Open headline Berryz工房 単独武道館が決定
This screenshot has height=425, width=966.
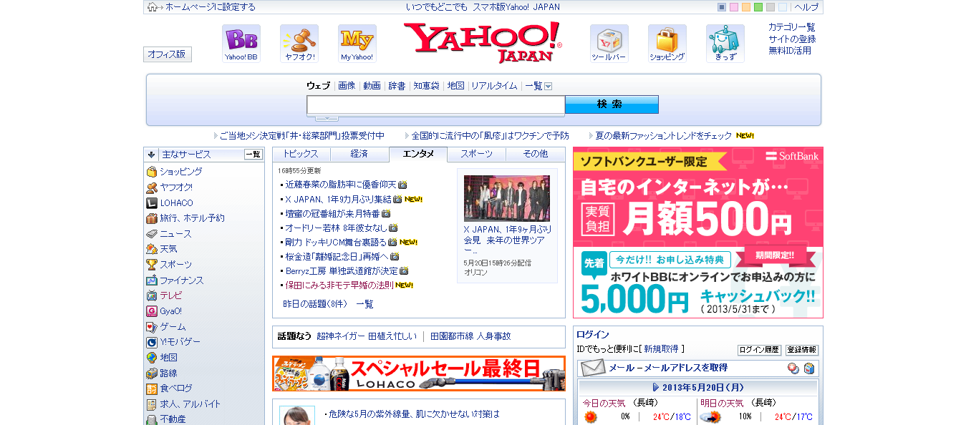tap(342, 270)
